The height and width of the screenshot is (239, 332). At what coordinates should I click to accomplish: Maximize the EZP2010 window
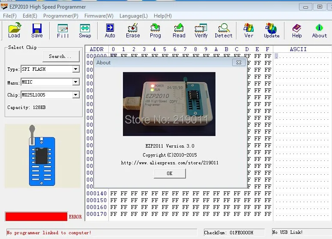(320, 7)
